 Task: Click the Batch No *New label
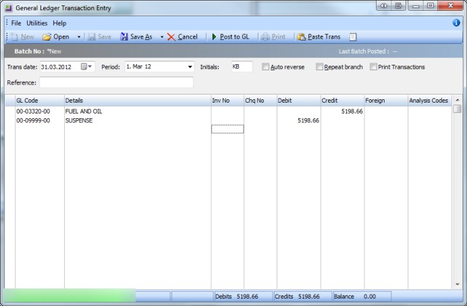38,51
